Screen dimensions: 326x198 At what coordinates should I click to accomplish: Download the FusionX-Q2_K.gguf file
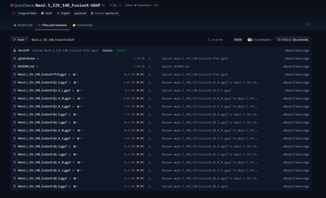click(x=149, y=82)
